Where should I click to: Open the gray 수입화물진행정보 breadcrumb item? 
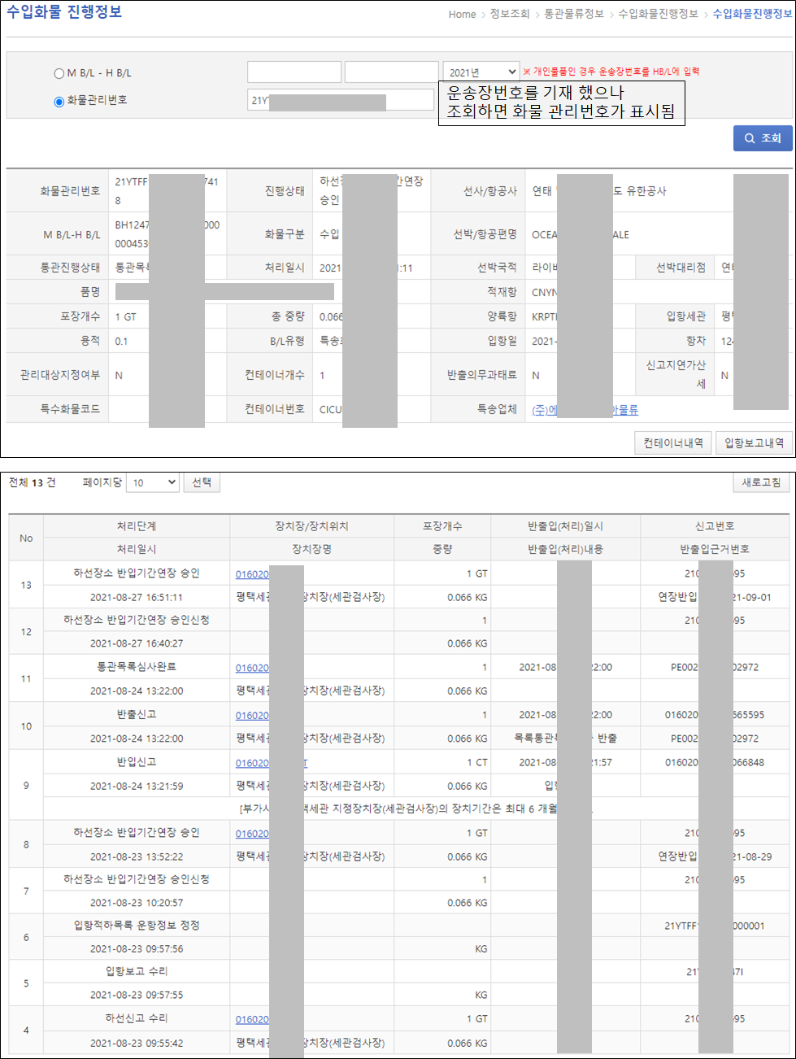tap(658, 14)
